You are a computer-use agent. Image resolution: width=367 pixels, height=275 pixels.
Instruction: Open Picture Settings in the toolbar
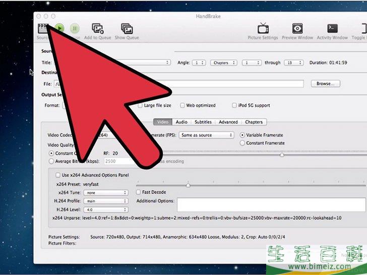click(263, 29)
